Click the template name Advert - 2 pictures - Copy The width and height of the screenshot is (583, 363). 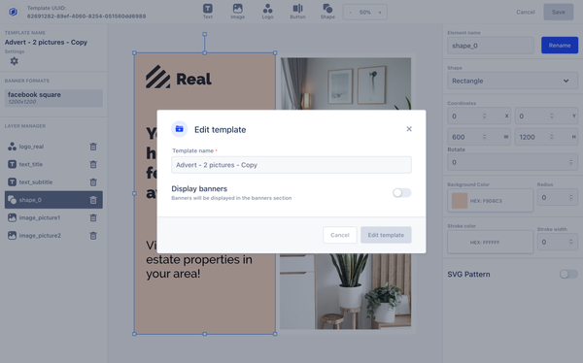coord(46,43)
